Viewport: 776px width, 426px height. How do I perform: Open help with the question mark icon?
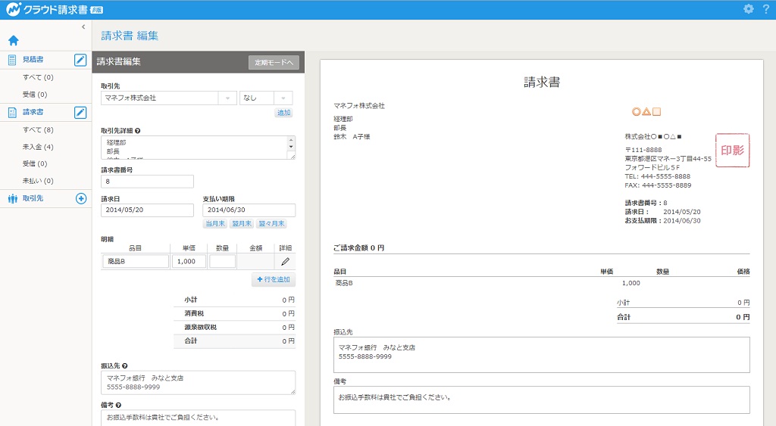[x=765, y=9]
